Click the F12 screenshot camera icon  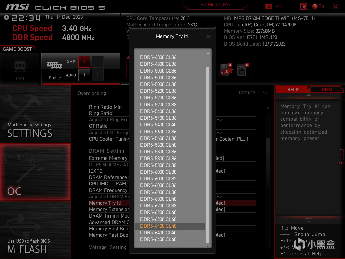[x=269, y=6]
